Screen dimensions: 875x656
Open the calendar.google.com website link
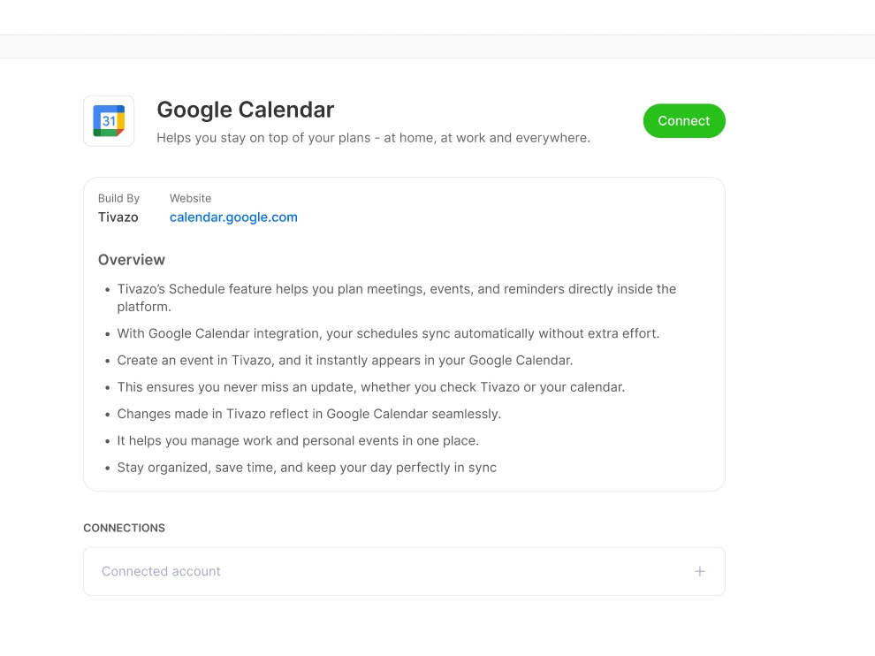tap(233, 217)
